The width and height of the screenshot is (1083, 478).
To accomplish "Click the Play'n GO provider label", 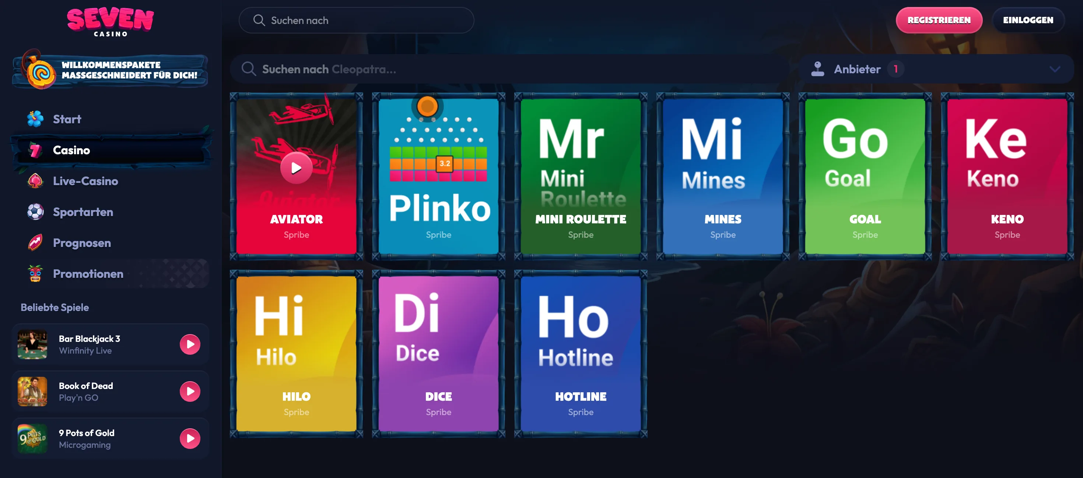I will 78,398.
